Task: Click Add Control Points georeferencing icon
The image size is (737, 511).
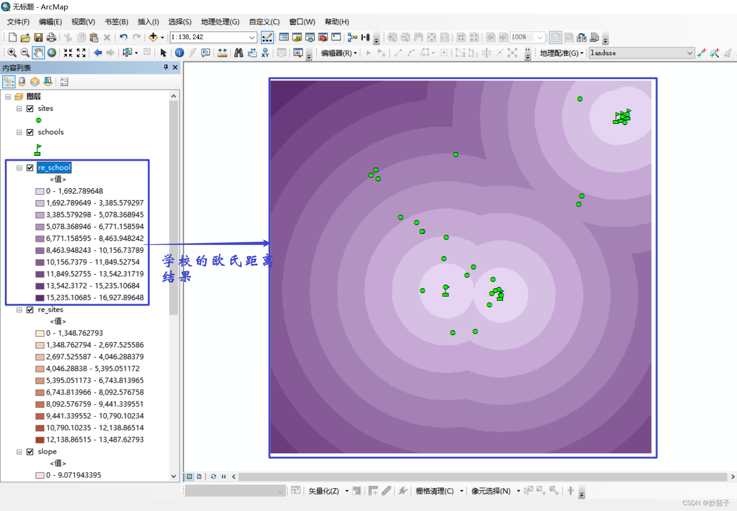Action: [701, 53]
